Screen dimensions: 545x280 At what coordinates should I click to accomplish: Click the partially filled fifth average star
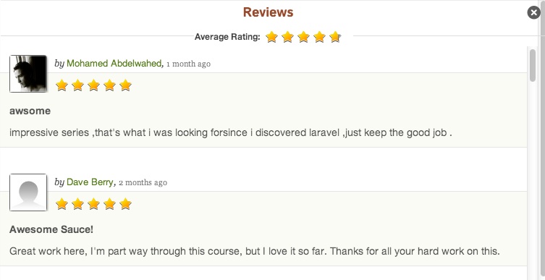click(x=335, y=36)
